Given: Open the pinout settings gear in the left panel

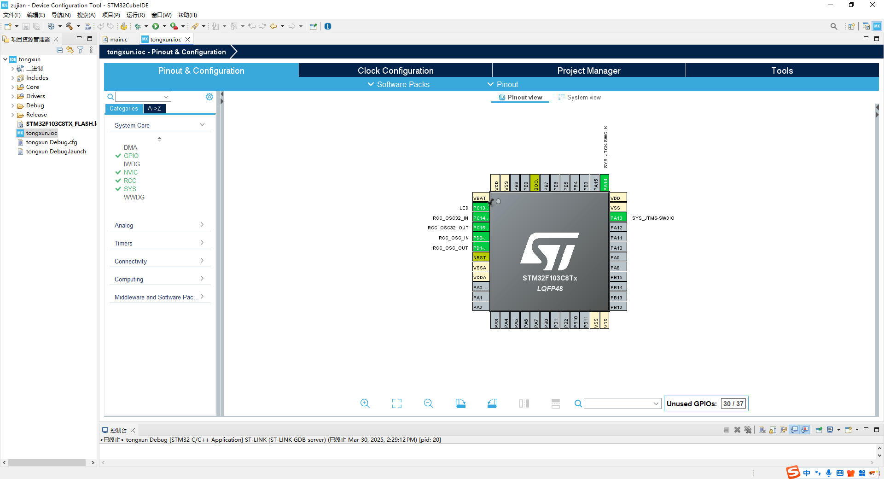Looking at the screenshot, I should pyautogui.click(x=209, y=97).
